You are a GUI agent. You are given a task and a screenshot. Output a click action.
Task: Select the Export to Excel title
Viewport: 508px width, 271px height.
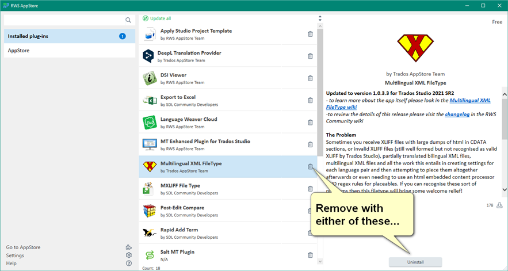(x=178, y=97)
